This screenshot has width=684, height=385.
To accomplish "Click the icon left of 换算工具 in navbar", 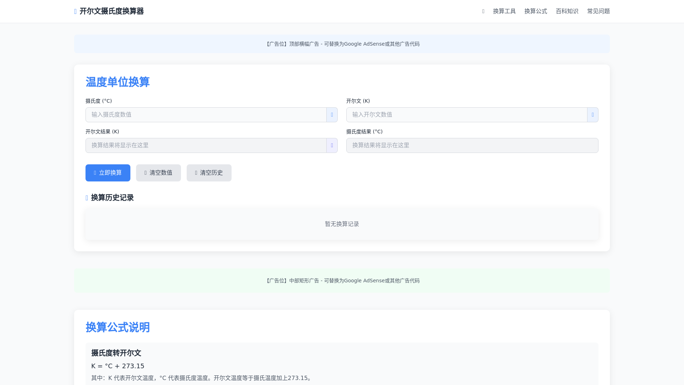I will pos(483,11).
